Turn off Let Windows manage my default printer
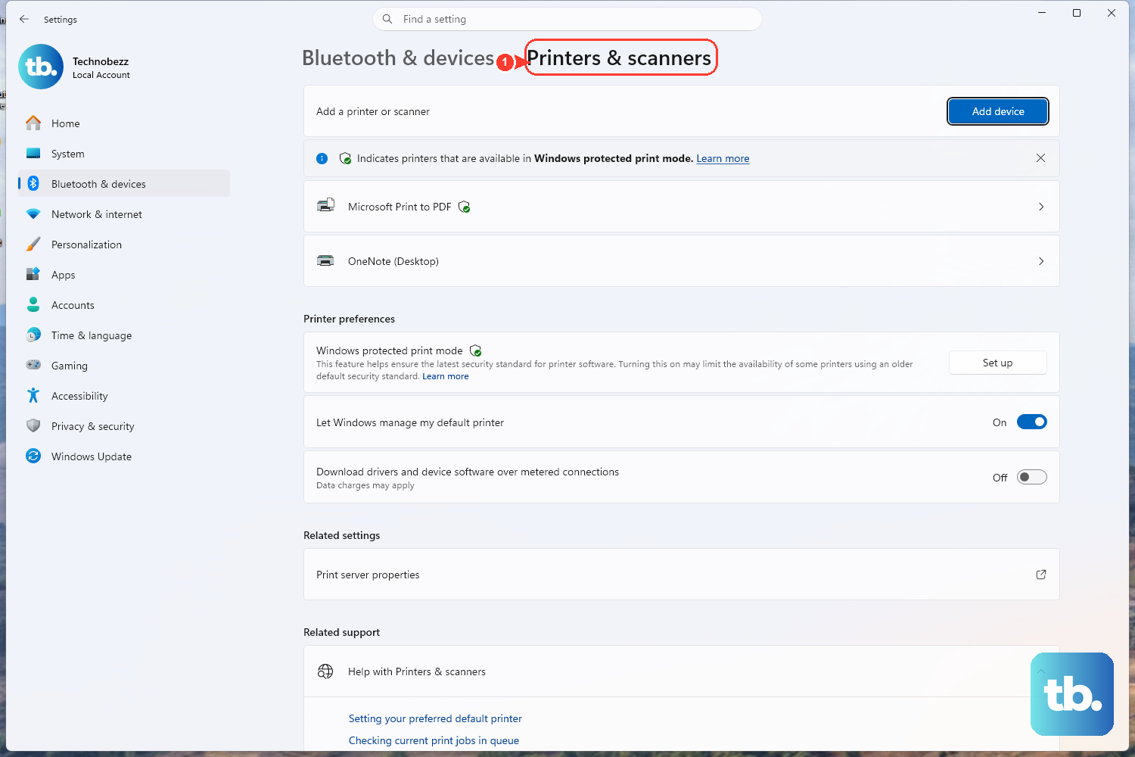 pos(1032,422)
